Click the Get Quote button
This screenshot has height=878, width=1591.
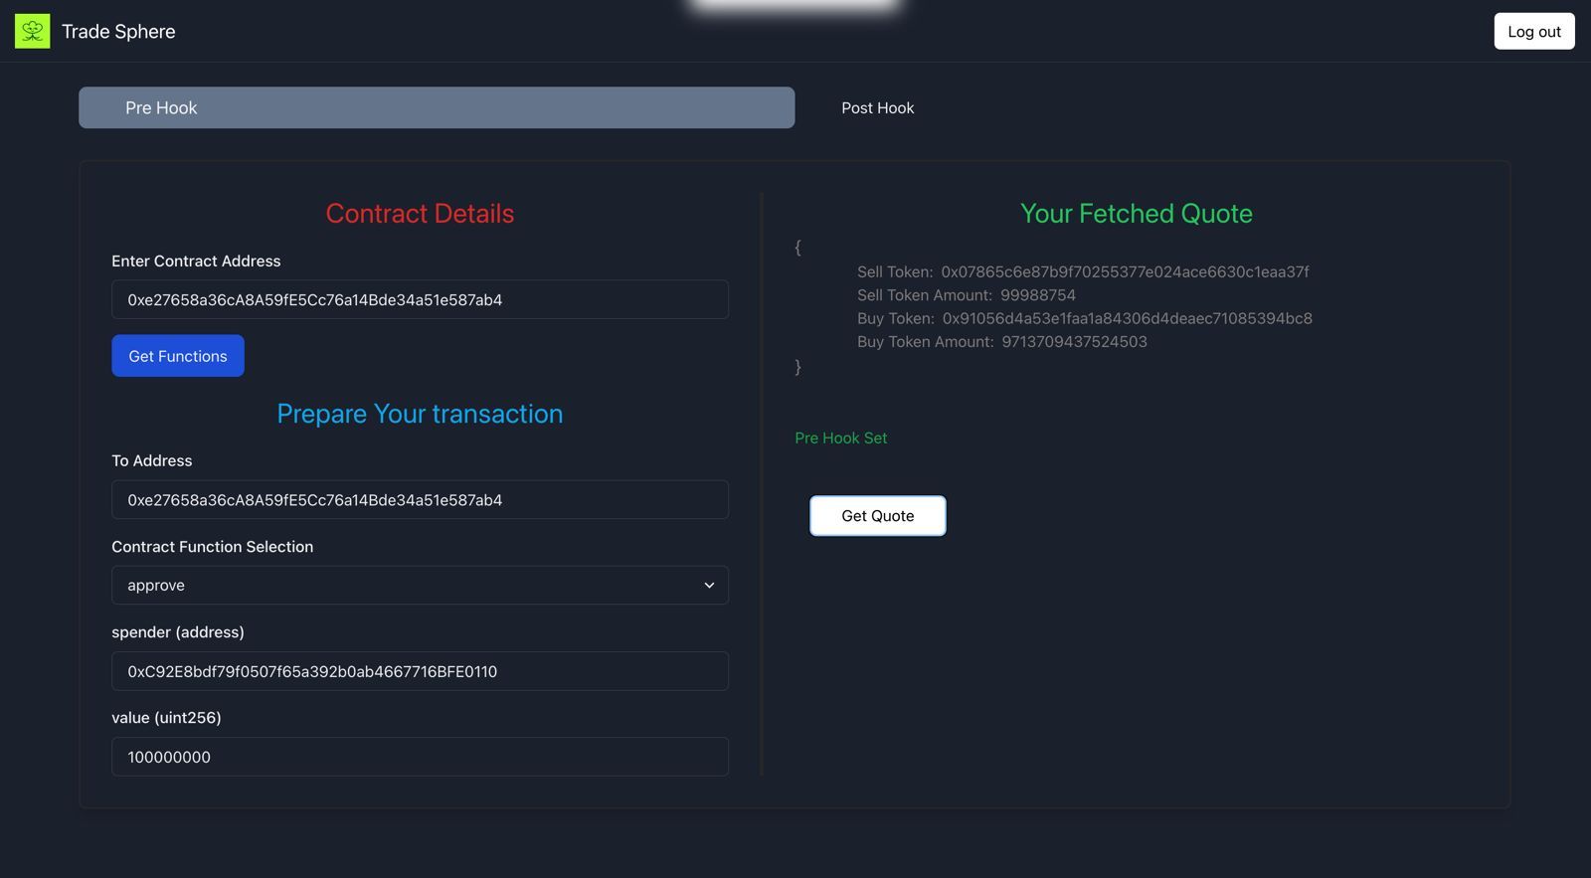tap(877, 515)
